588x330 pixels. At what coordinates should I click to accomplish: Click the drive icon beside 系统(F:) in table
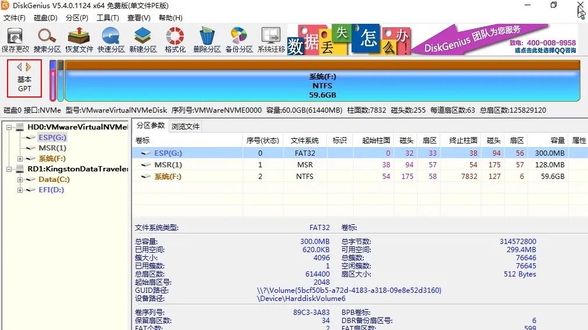coord(145,177)
